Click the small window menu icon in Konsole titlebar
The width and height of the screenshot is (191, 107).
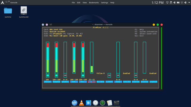pyautogui.click(x=51, y=25)
